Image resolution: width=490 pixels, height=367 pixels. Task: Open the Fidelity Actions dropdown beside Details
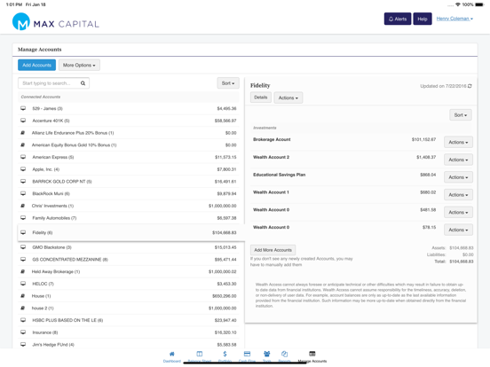coord(288,98)
